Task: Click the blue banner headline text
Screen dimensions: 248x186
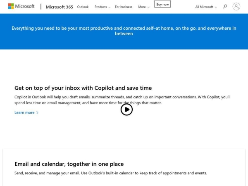Action: pos(124,31)
